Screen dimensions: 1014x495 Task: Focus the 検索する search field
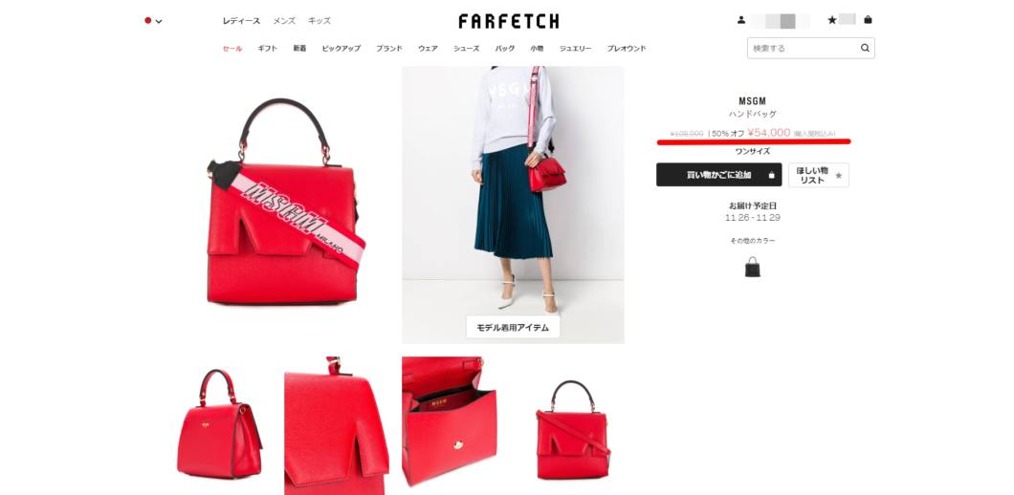804,48
